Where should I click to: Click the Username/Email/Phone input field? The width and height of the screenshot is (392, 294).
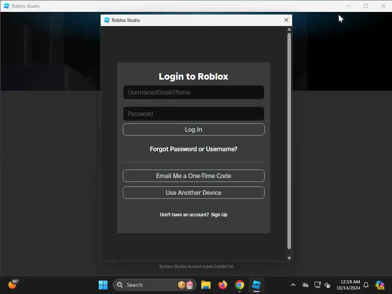tap(193, 92)
